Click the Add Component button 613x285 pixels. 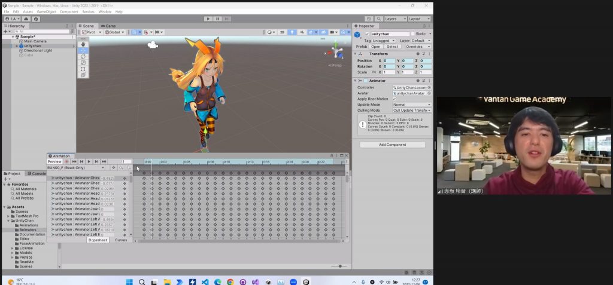pyautogui.click(x=392, y=145)
